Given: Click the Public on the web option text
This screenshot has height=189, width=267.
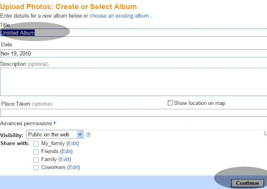Looking at the screenshot, I should (48, 134).
